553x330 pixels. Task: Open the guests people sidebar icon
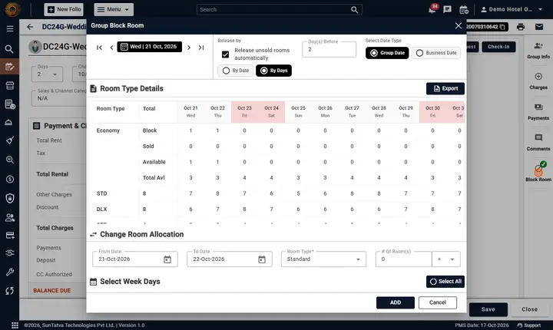pos(9,217)
